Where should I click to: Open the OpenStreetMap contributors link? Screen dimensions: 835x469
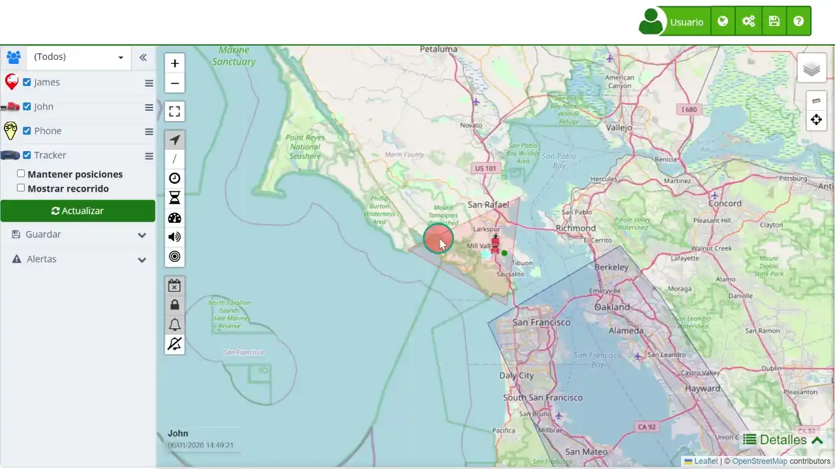[x=759, y=461]
